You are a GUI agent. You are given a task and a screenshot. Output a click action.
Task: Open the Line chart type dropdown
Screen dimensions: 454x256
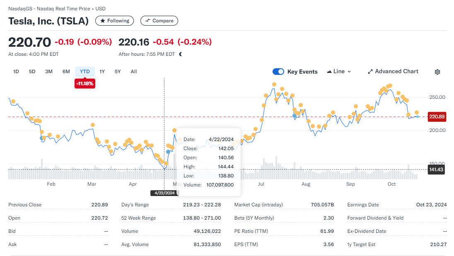click(339, 72)
